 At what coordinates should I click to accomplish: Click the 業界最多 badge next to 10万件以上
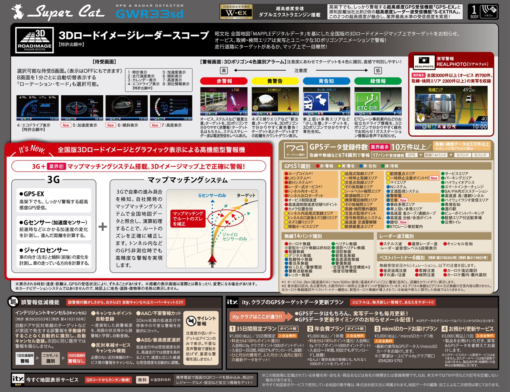[x=380, y=147]
